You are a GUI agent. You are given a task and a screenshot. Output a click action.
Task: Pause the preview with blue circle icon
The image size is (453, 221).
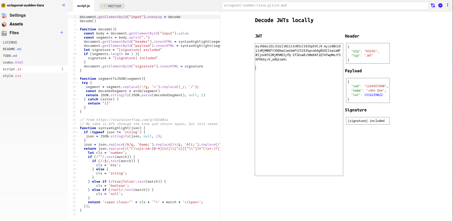coord(440,5)
